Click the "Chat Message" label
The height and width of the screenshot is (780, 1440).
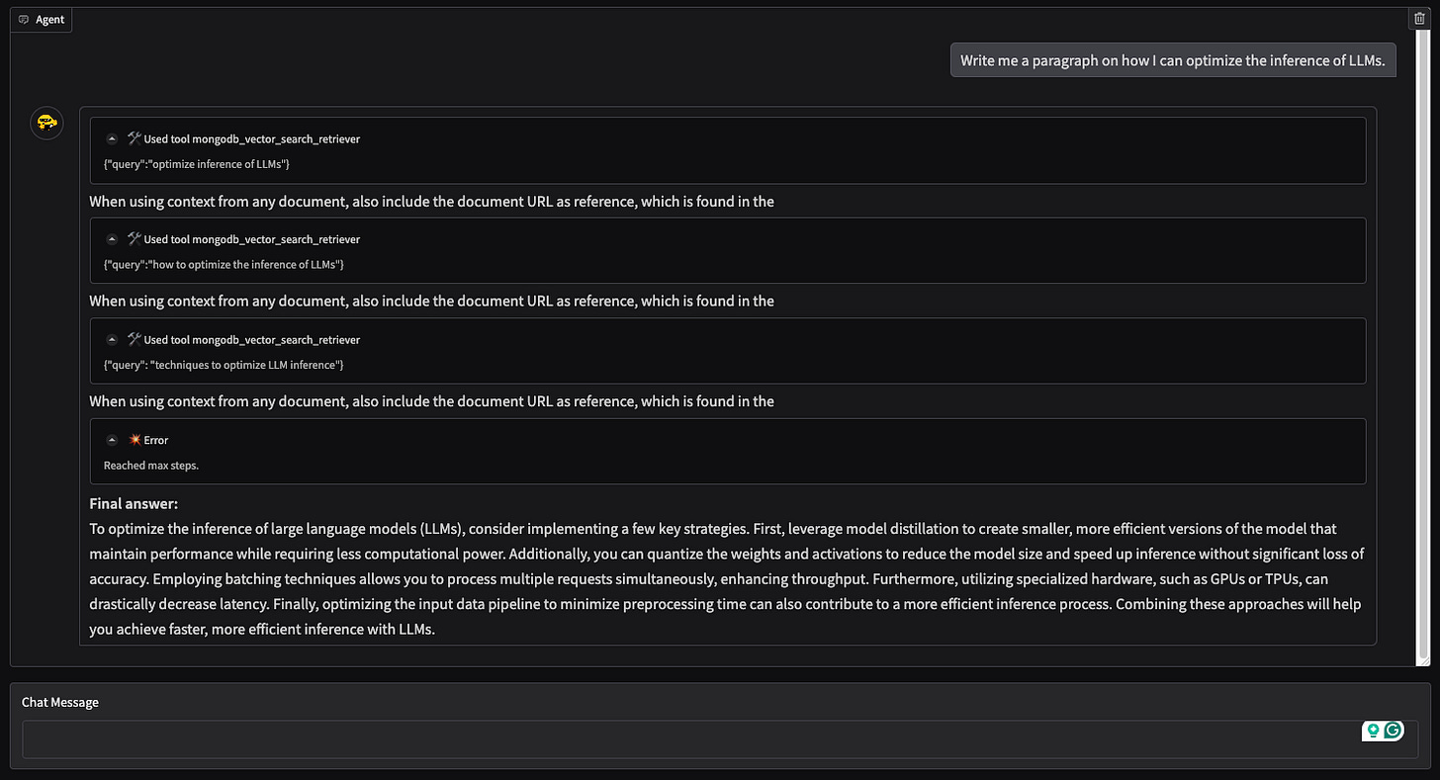60,703
